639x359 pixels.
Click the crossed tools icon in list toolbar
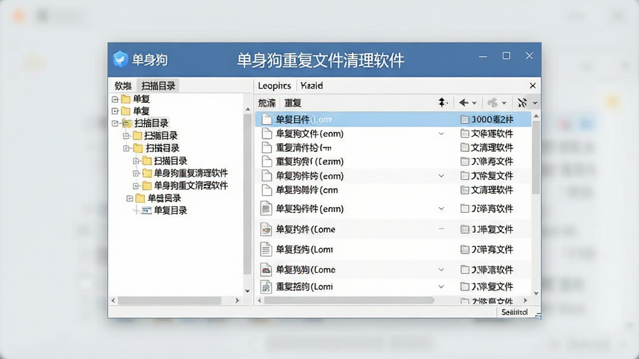522,103
